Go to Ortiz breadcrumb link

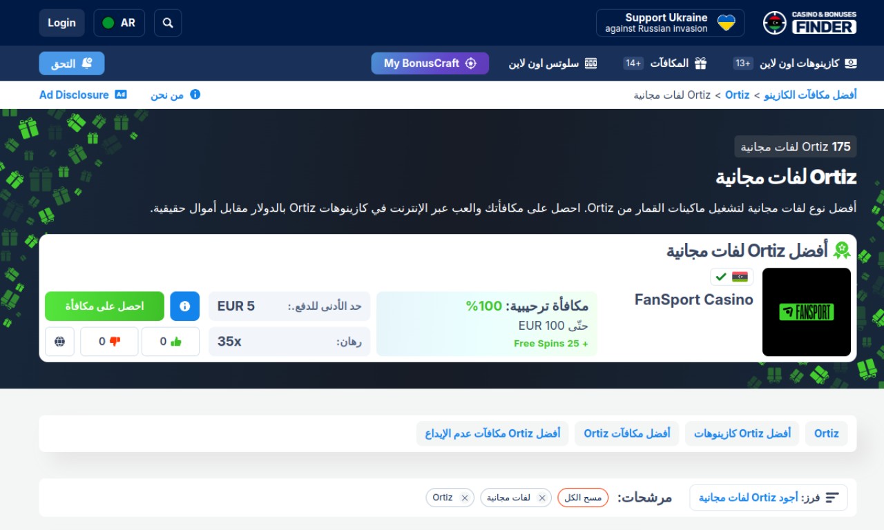pos(737,95)
